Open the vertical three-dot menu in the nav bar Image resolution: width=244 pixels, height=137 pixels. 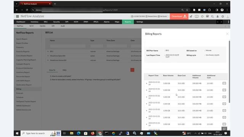[x=228, y=22]
